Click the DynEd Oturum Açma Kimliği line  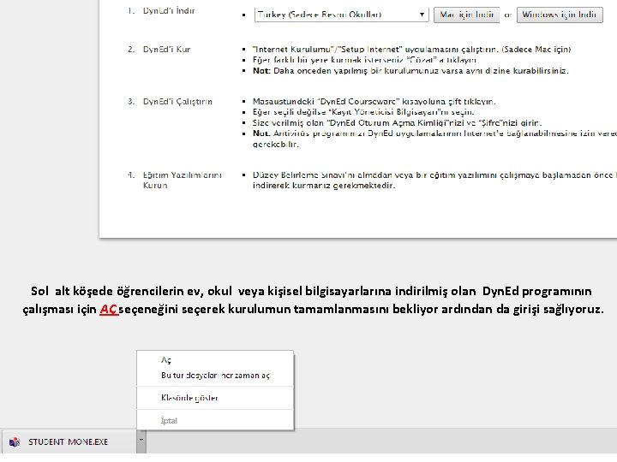[x=397, y=122]
